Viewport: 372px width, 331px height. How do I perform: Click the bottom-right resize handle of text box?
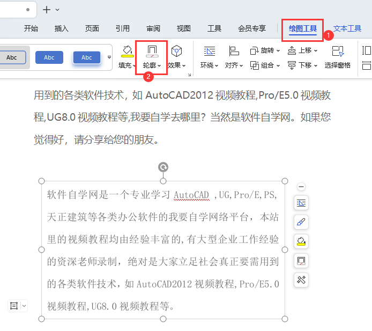point(285,319)
